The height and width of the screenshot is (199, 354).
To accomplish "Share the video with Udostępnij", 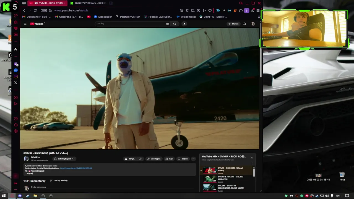I will tap(153, 159).
